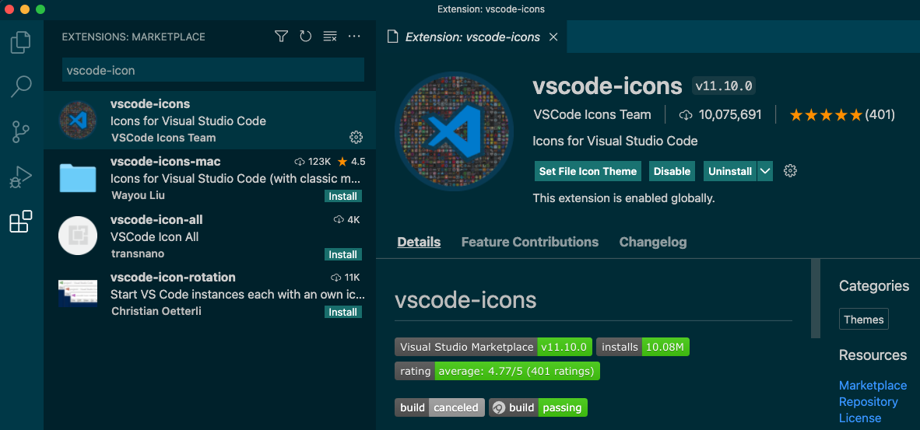Click the VSCode Icons Team publisher link
The width and height of the screenshot is (920, 430).
coord(592,115)
